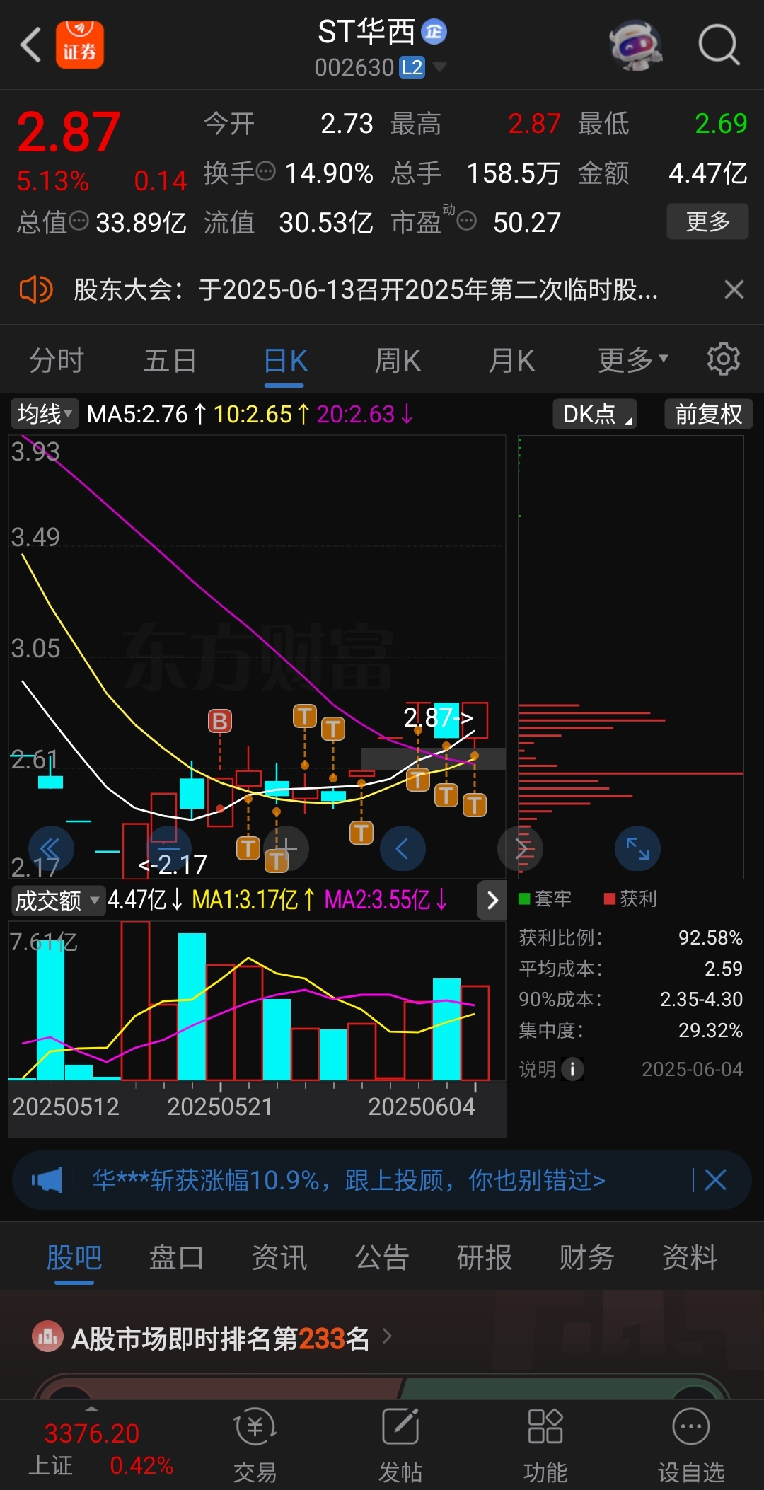Viewport: 764px width, 1490px height.
Task: Open the 成交额 sub-indicator dropdown
Action: pyautogui.click(x=58, y=901)
